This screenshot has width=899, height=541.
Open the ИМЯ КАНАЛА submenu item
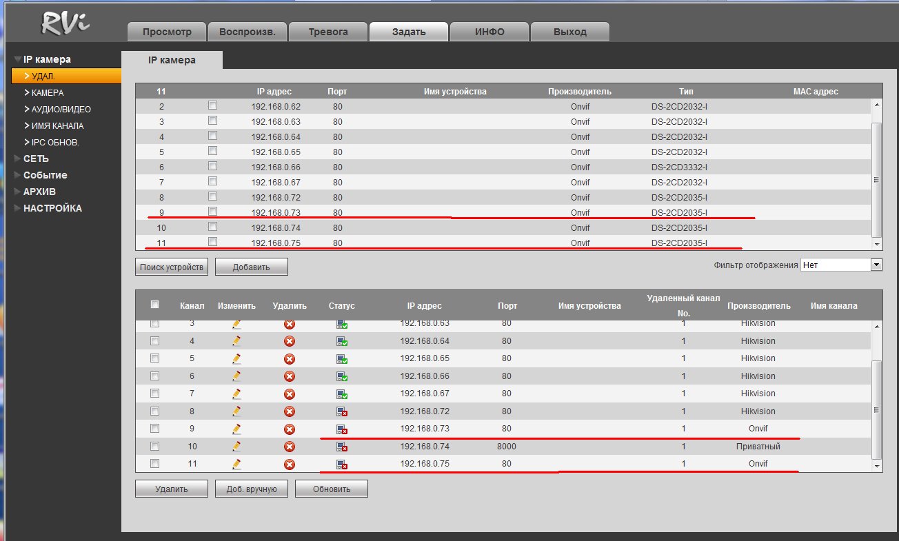(57, 126)
